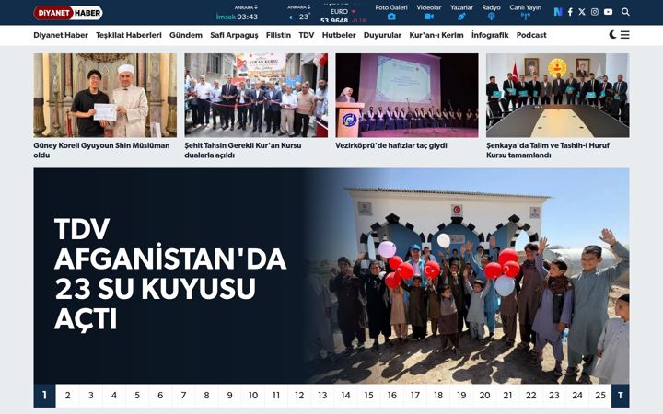This screenshot has height=414, width=663.
Task: Open Diyanet Haber menu item
Action: pyautogui.click(x=61, y=35)
